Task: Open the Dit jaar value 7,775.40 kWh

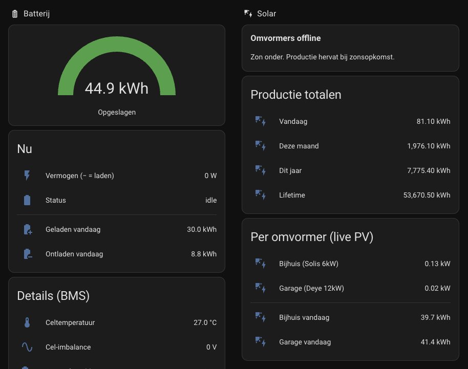Action: click(429, 170)
